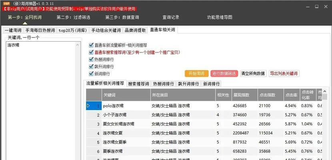This screenshot has width=332, height=160.
Task: Click 点击指数 value 19736
Action: [265, 115]
